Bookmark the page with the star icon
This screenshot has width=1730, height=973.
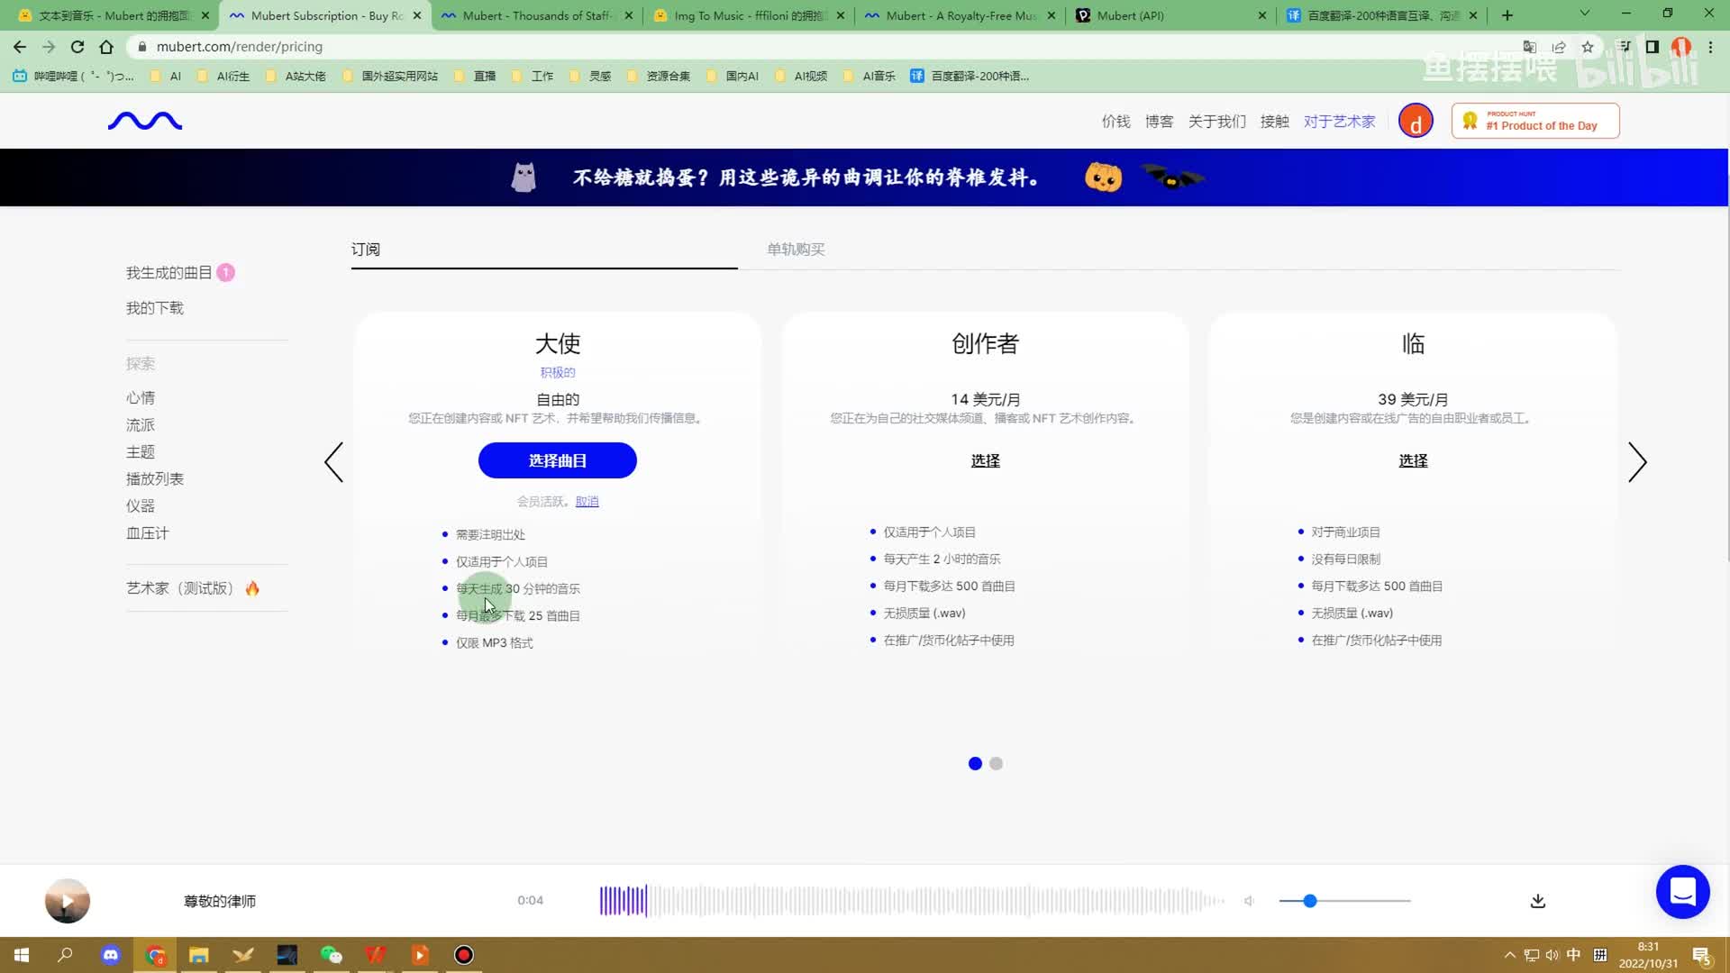click(x=1588, y=47)
